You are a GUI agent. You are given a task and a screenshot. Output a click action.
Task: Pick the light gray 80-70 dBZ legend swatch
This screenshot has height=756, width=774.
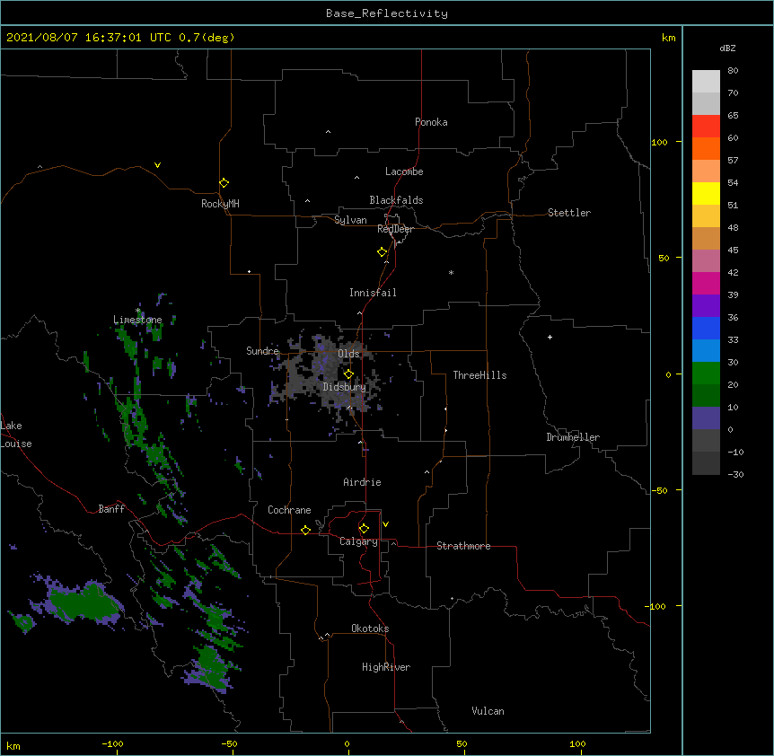point(706,82)
